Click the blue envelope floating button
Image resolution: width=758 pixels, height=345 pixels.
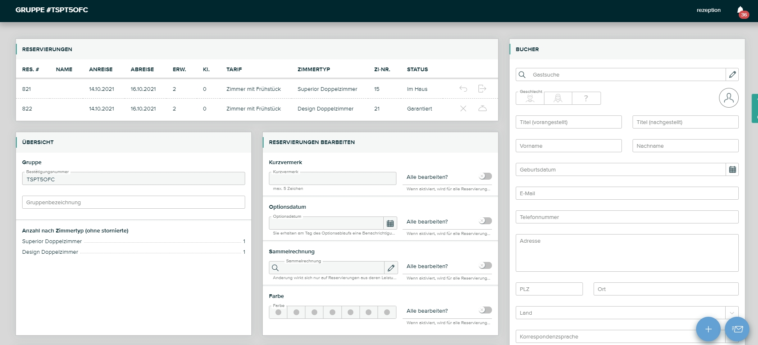[x=737, y=329]
